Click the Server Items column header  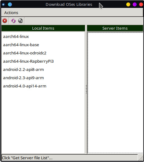115,28
